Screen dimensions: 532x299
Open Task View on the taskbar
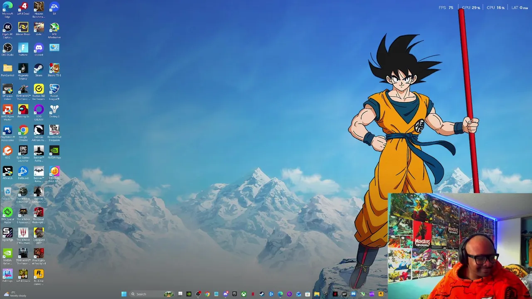click(x=180, y=294)
